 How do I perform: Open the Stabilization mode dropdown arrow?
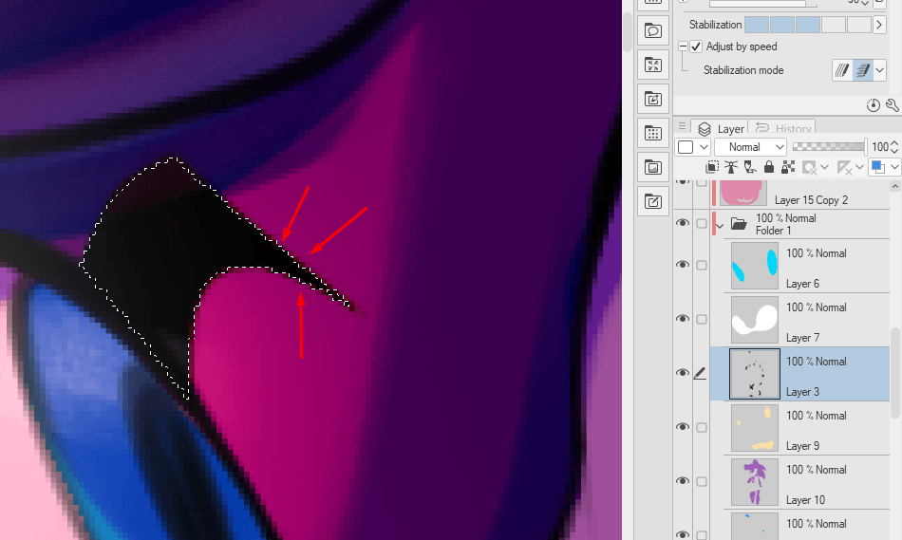879,70
